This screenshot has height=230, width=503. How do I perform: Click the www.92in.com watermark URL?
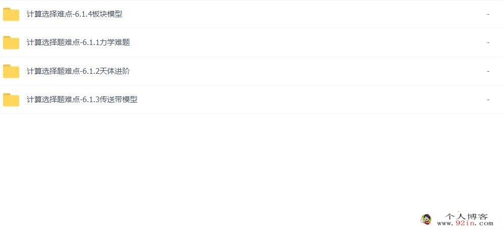coord(465,223)
